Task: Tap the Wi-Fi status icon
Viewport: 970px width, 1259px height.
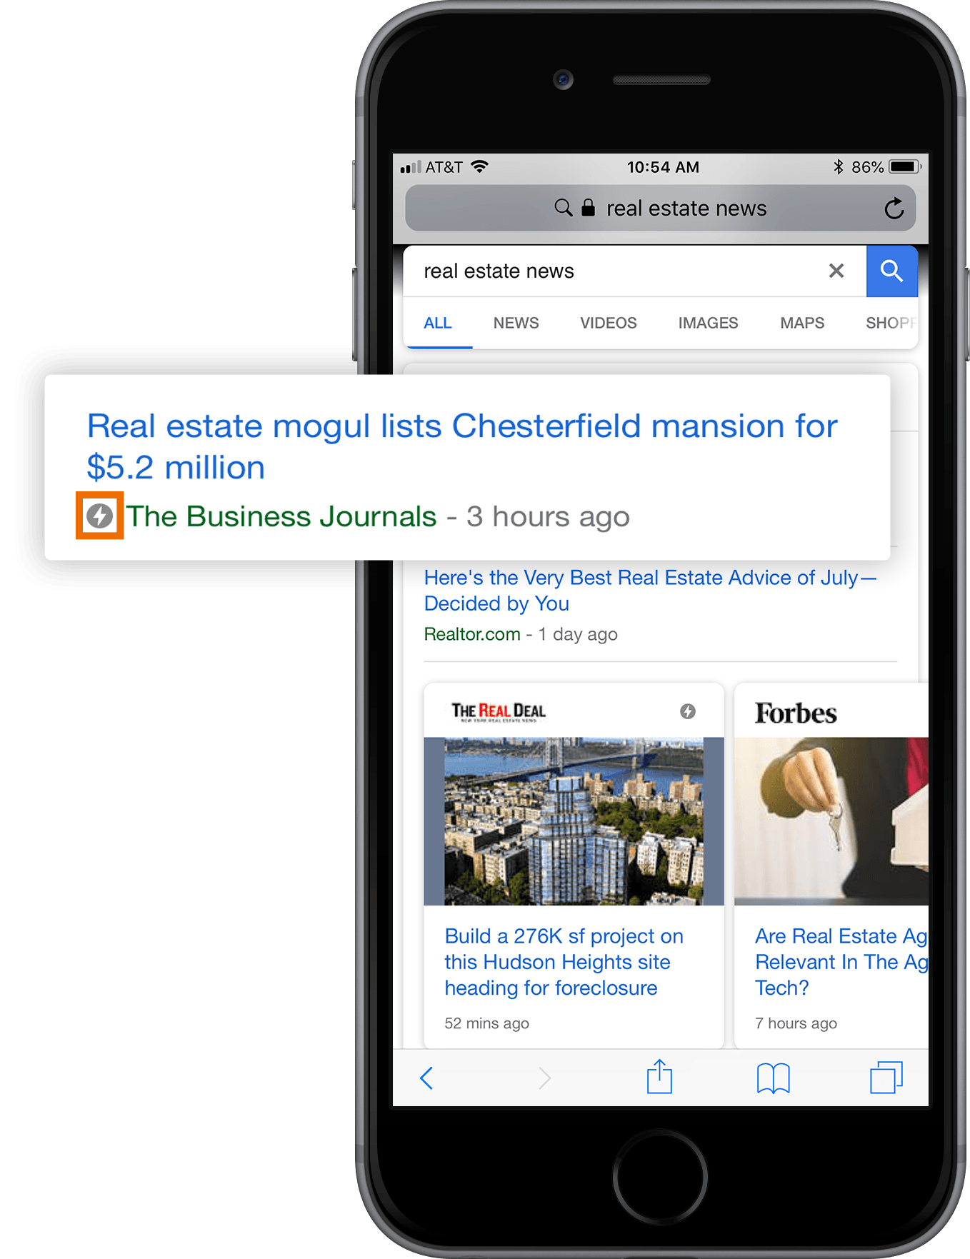Action: coord(480,166)
